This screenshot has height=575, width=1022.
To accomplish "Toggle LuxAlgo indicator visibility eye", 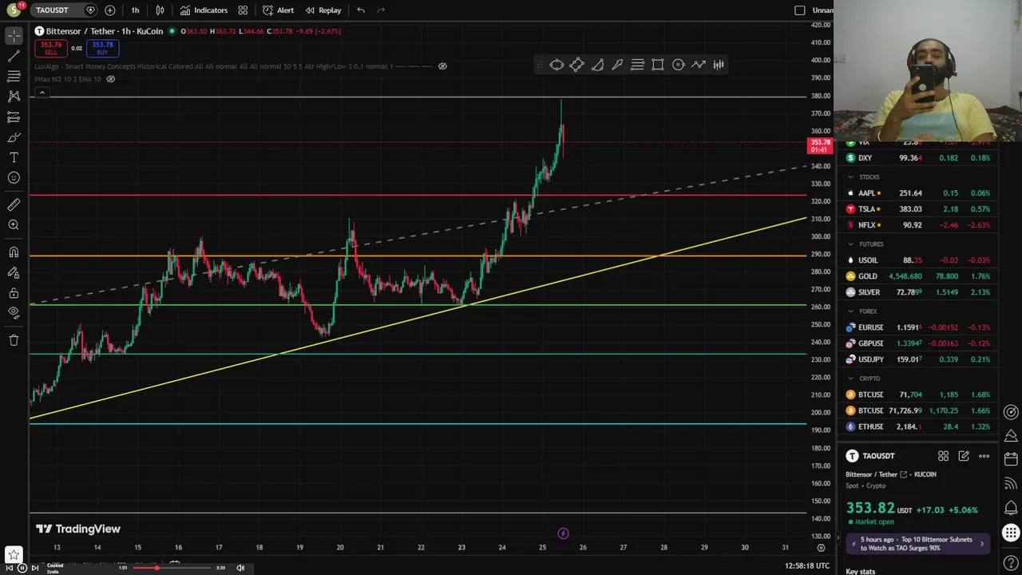I will tap(442, 66).
